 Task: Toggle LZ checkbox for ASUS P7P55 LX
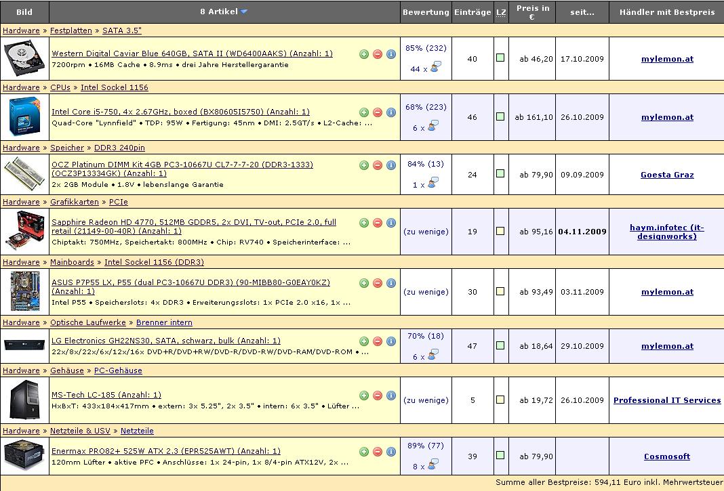coord(500,291)
